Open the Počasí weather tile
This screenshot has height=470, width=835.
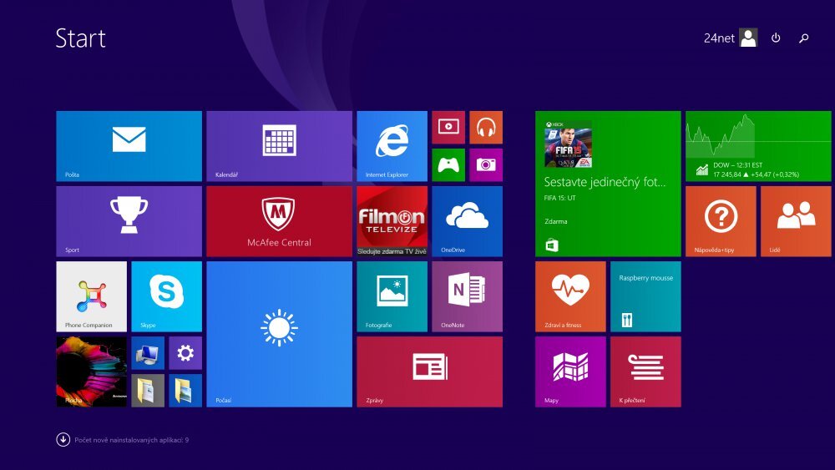(x=279, y=334)
